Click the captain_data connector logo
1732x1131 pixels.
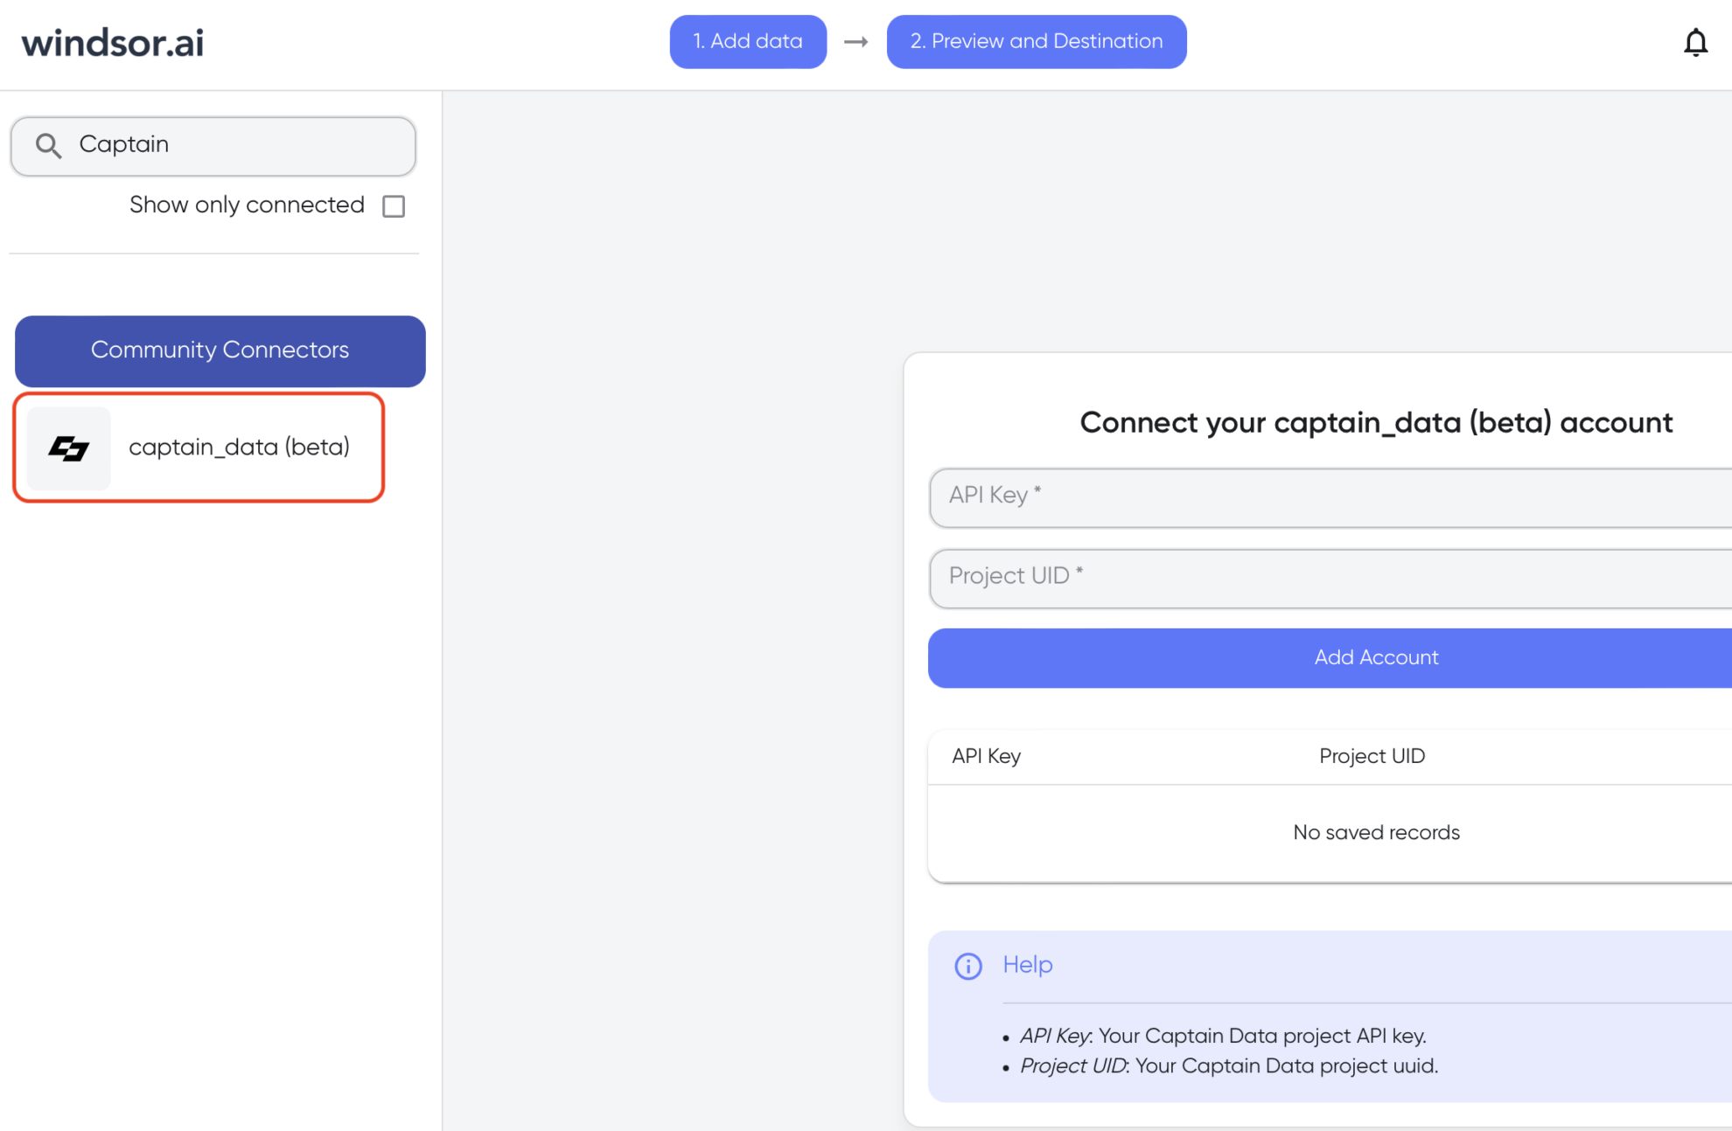click(69, 448)
